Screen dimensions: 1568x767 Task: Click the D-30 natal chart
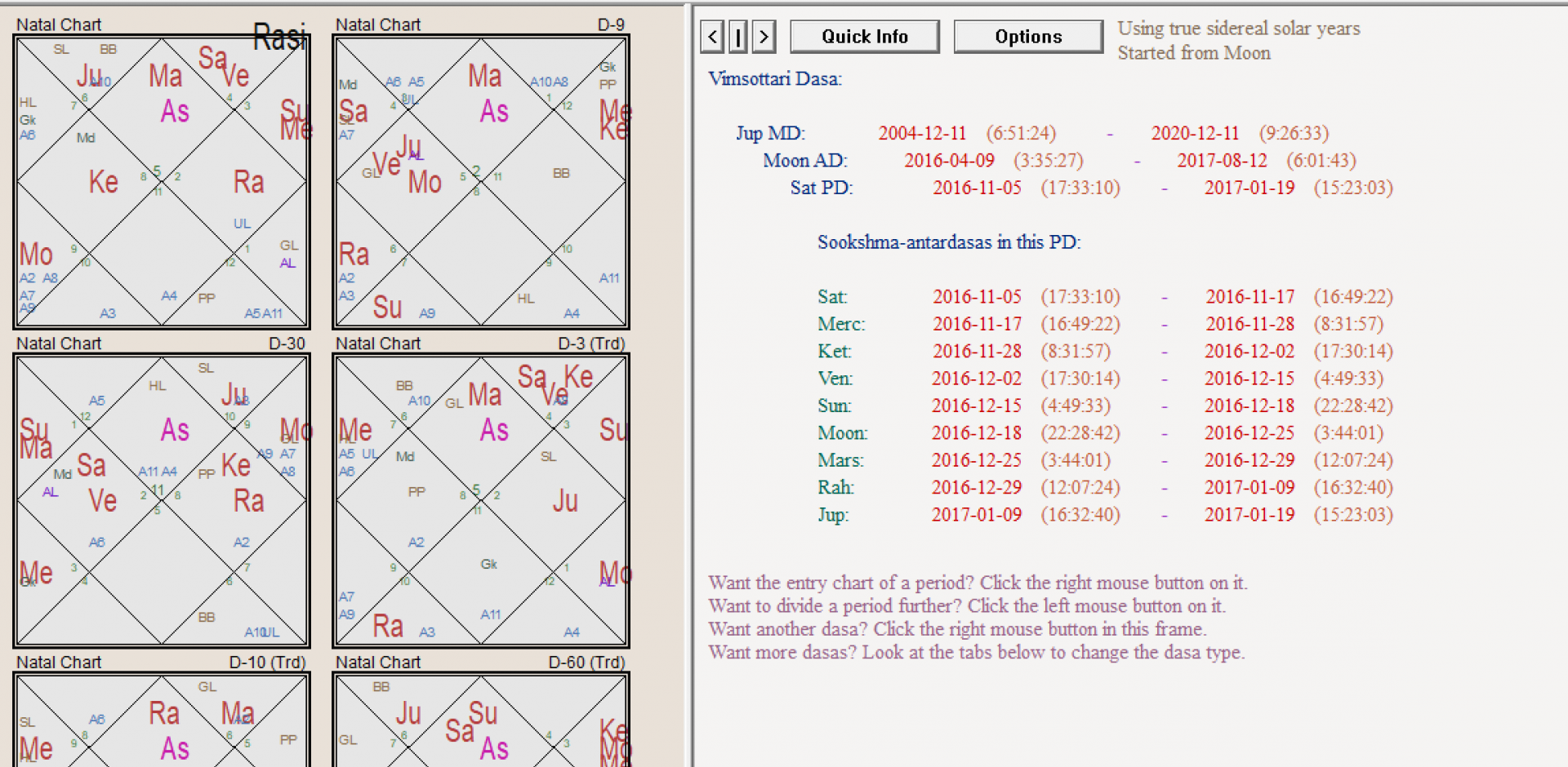(x=162, y=500)
